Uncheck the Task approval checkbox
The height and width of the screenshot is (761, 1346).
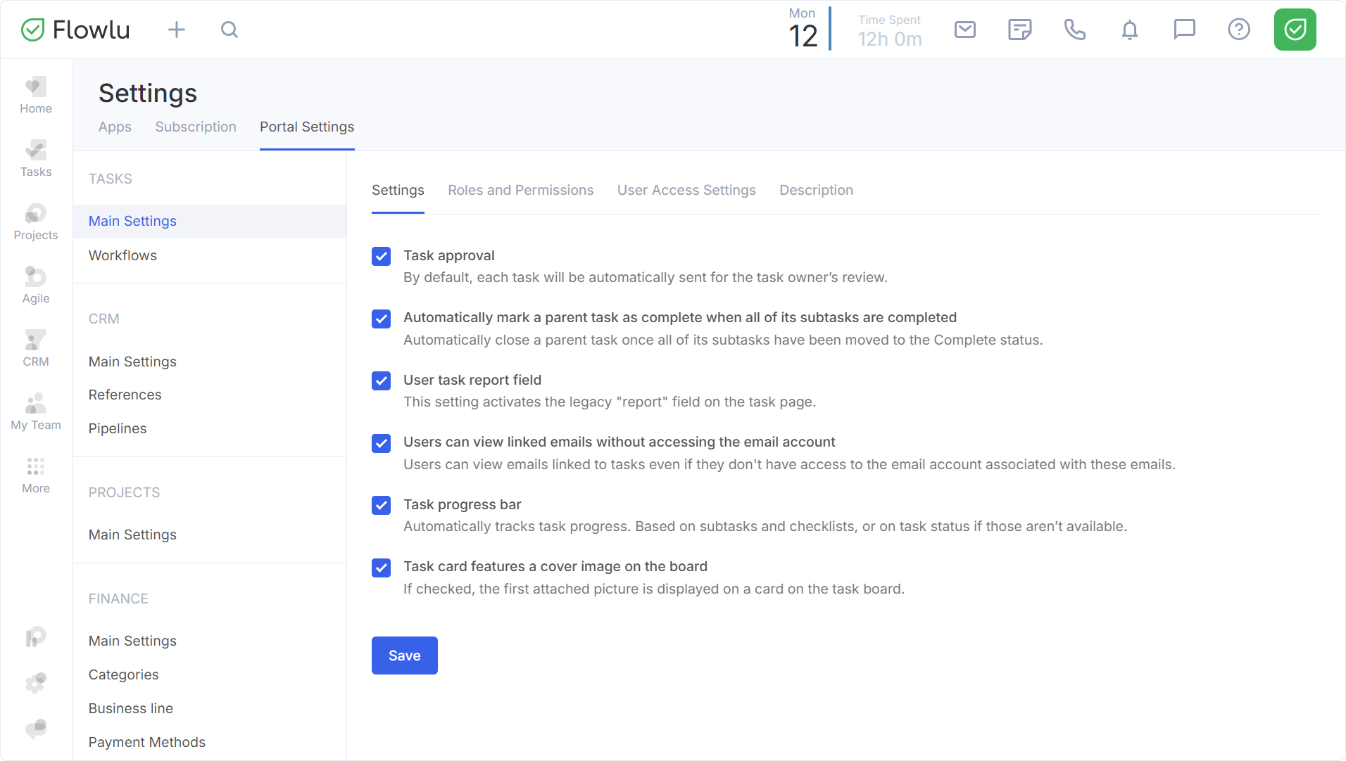coord(381,257)
